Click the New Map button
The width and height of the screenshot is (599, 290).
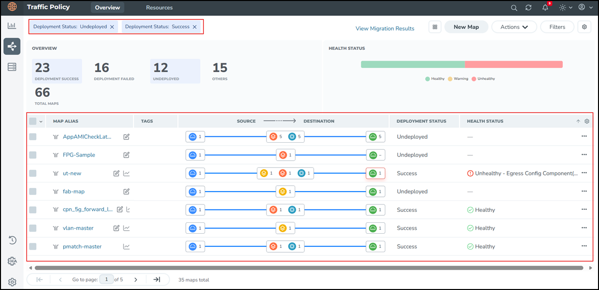pos(466,27)
